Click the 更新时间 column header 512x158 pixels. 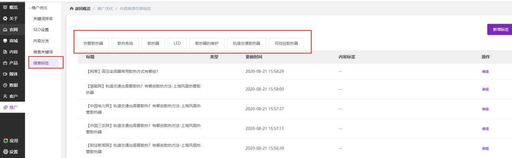click(x=254, y=57)
